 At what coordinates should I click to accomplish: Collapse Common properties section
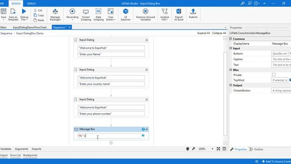(x=231, y=39)
